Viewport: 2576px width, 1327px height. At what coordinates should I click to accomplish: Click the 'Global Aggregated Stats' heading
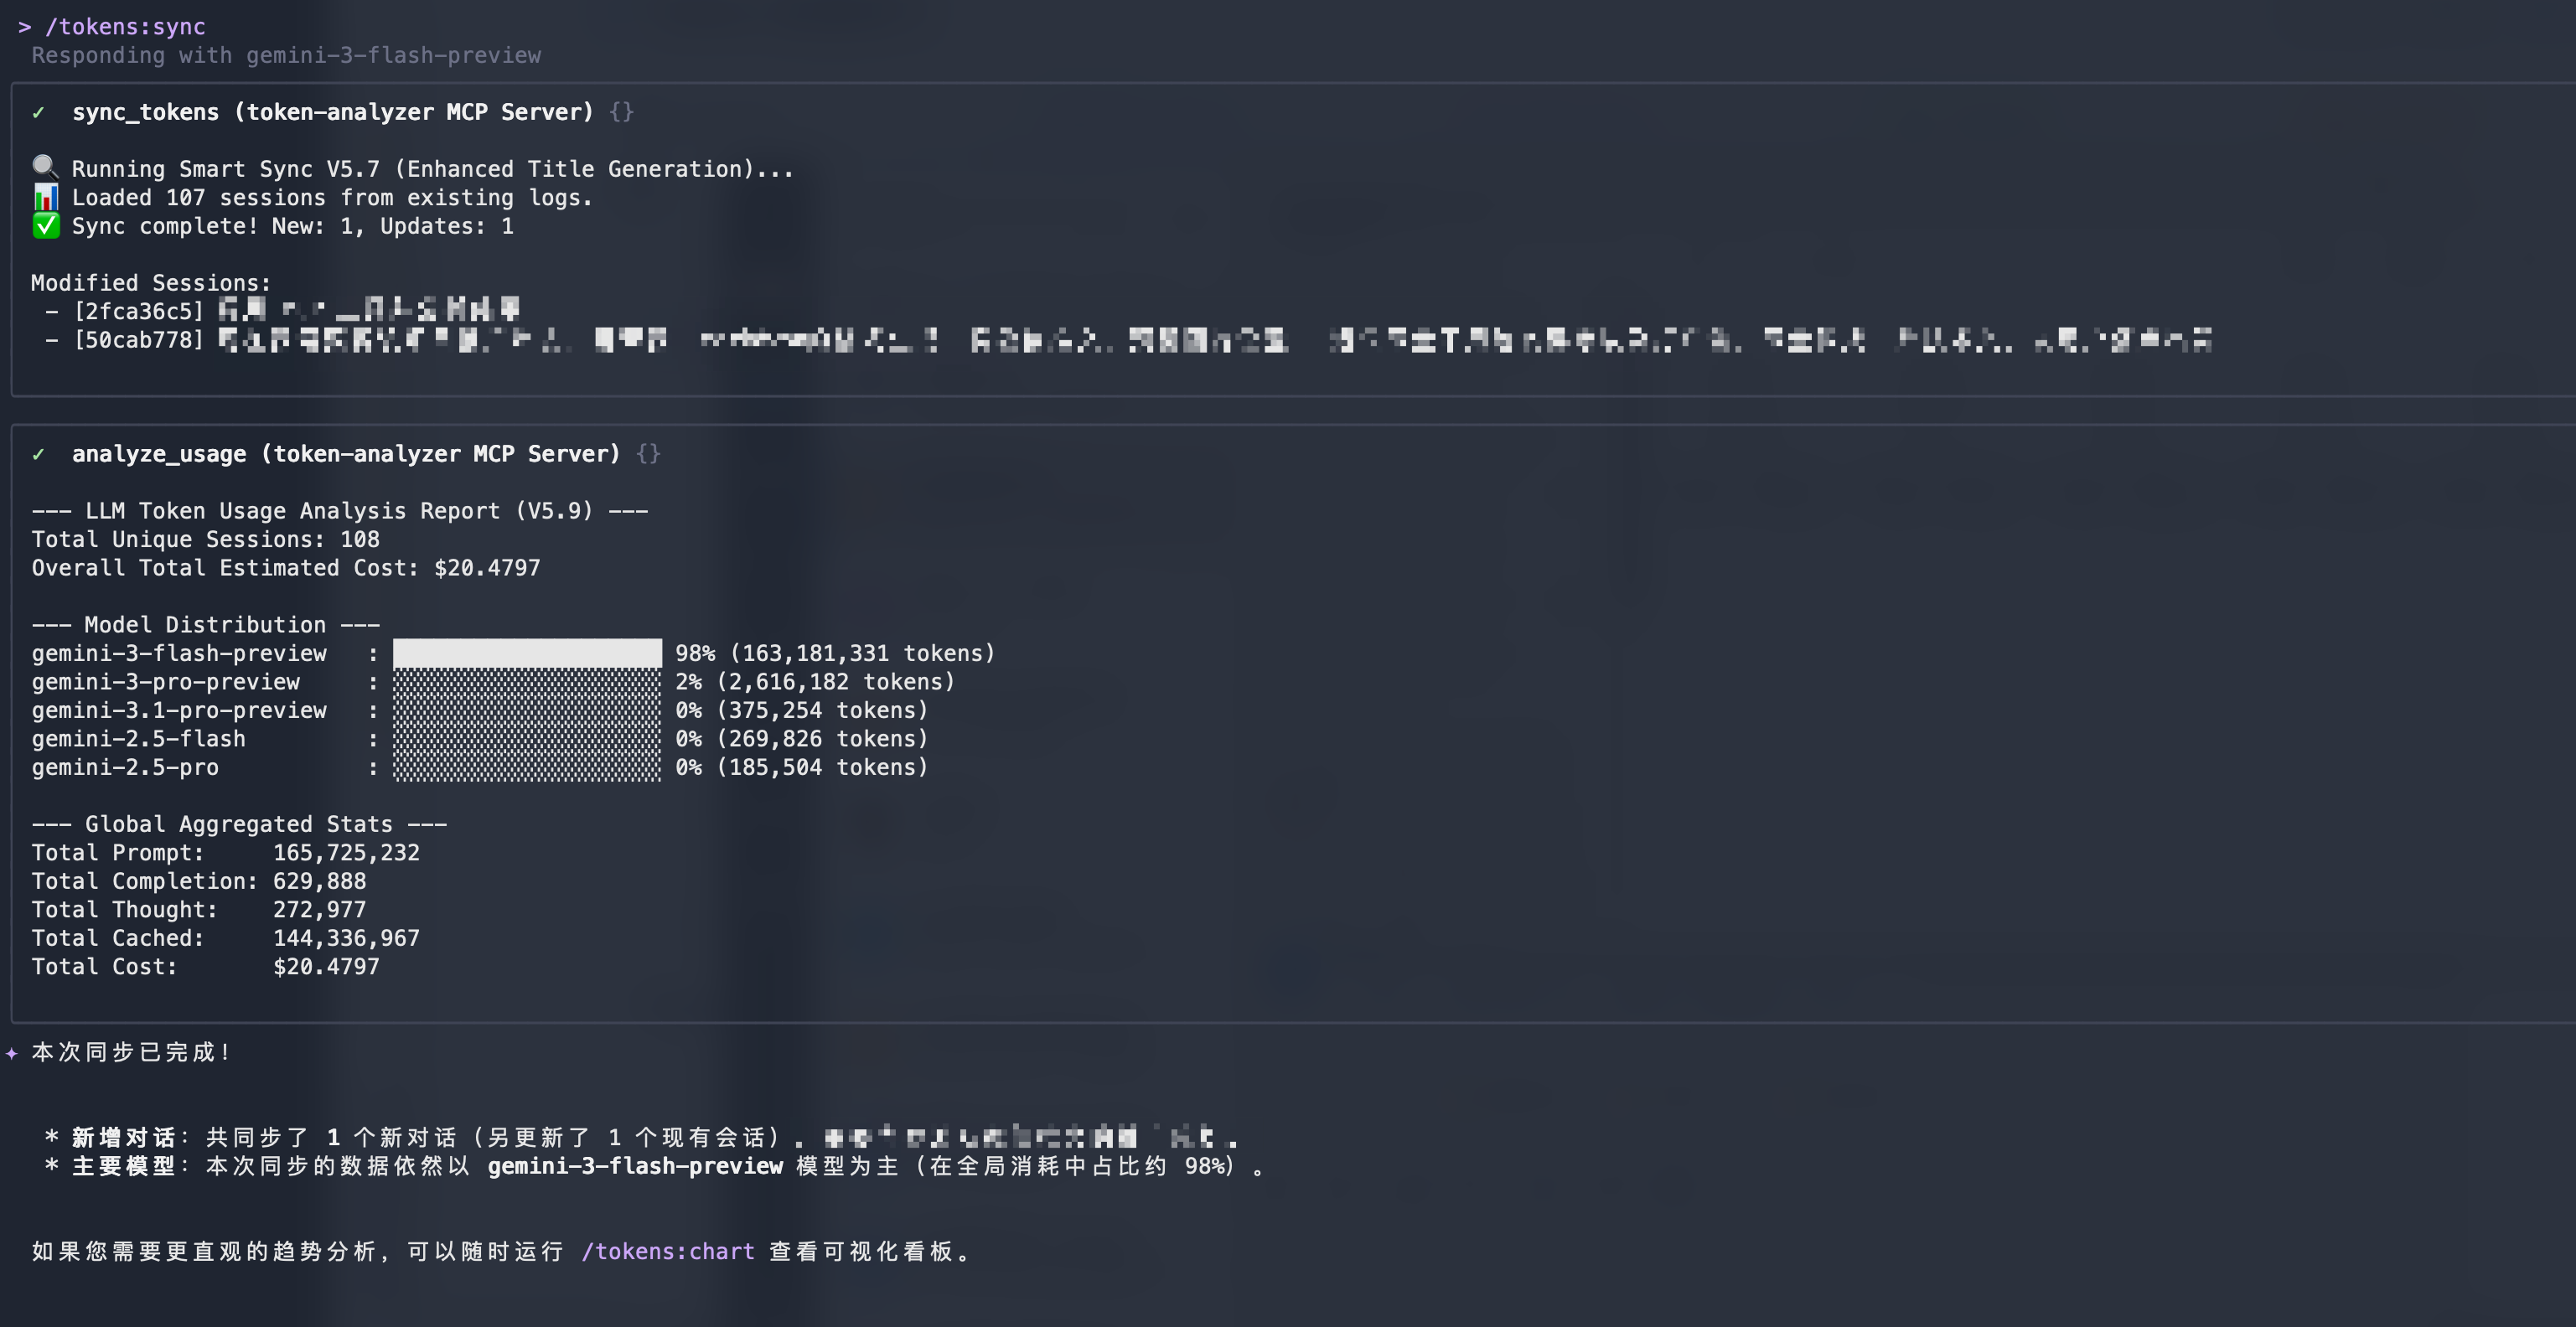[239, 825]
